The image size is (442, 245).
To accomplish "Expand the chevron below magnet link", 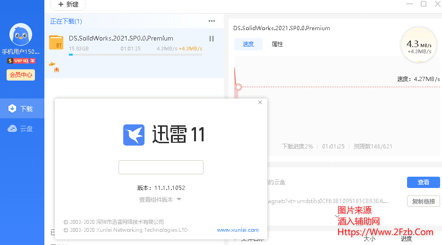I will [337, 216].
